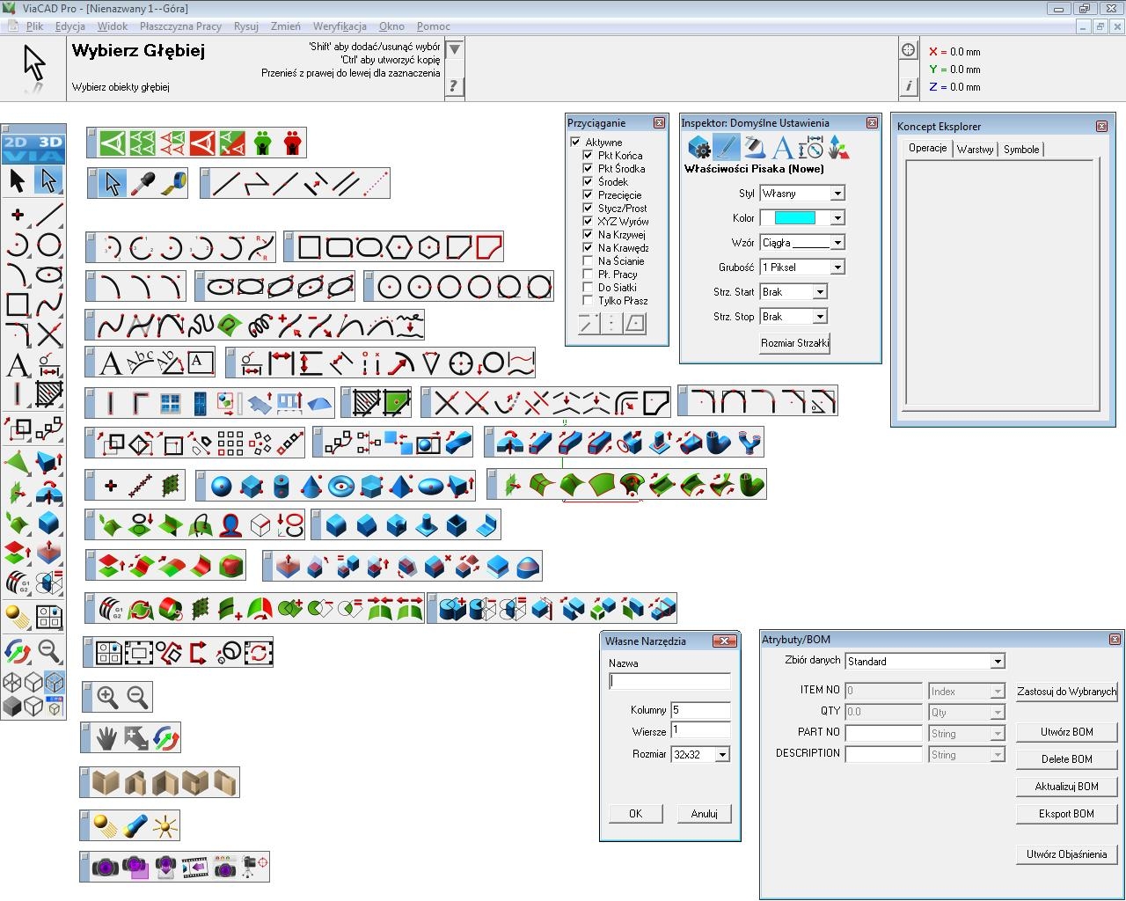The width and height of the screenshot is (1126, 901).
Task: Expand the Grubość thickness dropdown
Action: [x=837, y=267]
